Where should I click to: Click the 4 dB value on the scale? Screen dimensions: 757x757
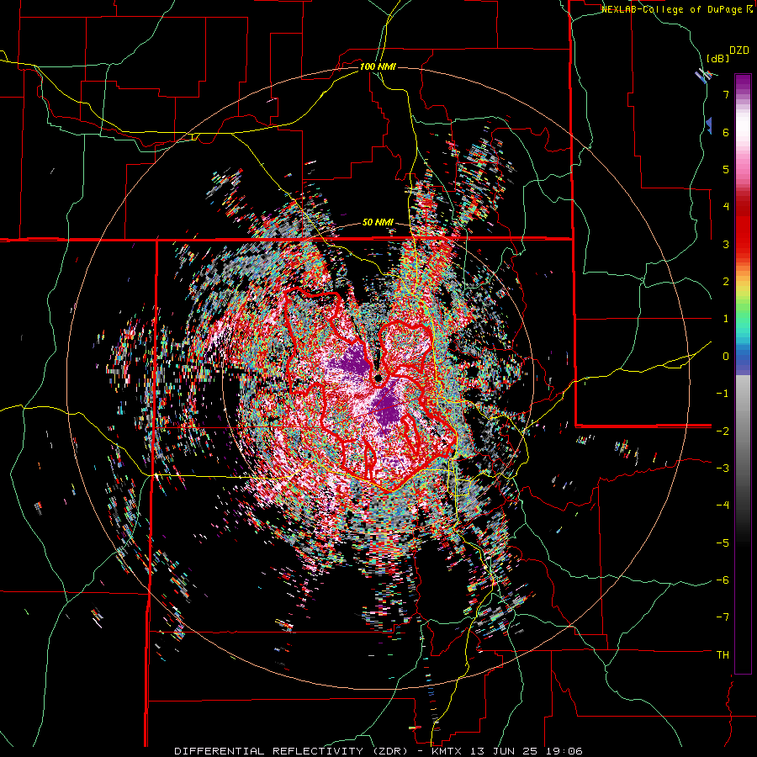click(726, 207)
